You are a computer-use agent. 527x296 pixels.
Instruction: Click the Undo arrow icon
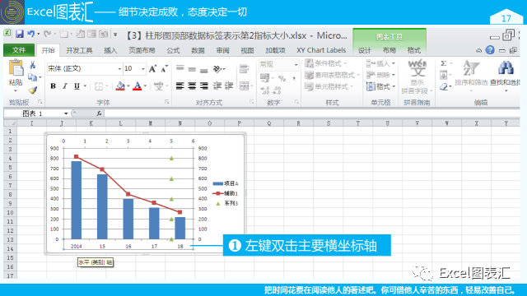(31, 34)
